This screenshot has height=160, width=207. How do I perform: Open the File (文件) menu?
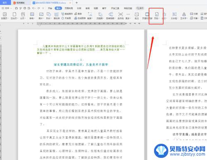click(7, 8)
